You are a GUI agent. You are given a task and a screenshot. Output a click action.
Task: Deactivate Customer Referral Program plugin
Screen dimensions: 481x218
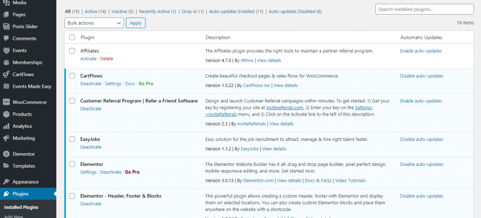91,109
